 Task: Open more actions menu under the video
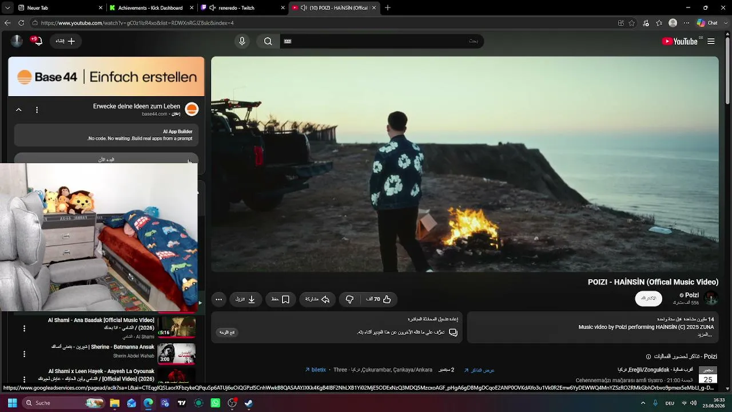(218, 299)
